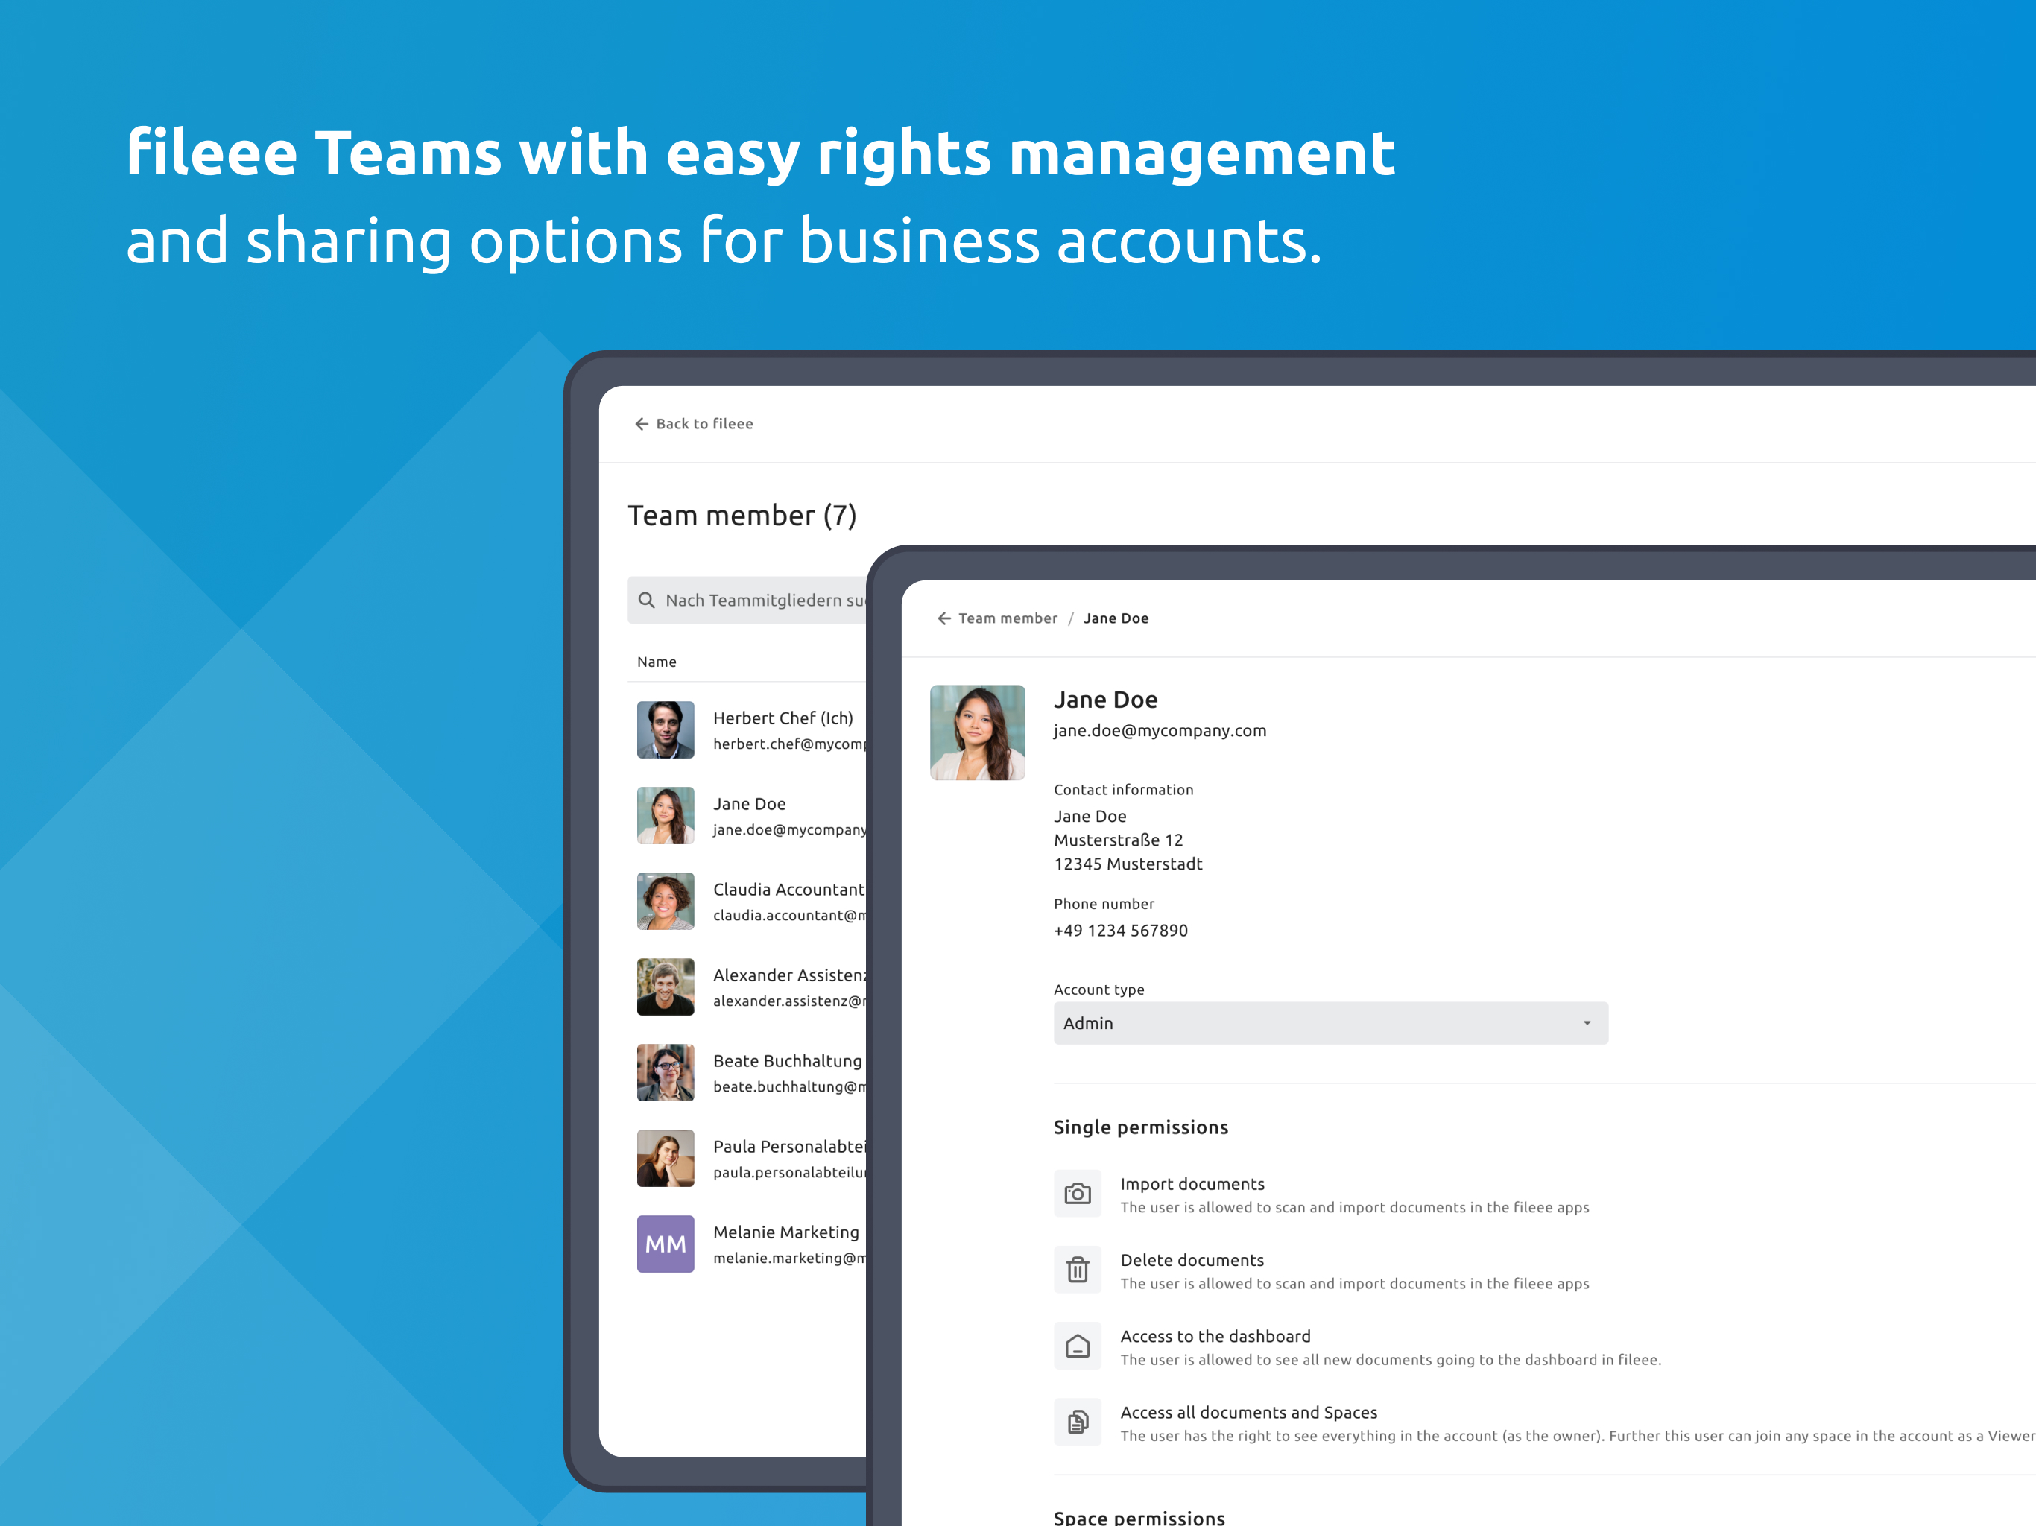Click the Musterstraße 12 address line
Screen dimensions: 2036x1526
click(x=1119, y=840)
